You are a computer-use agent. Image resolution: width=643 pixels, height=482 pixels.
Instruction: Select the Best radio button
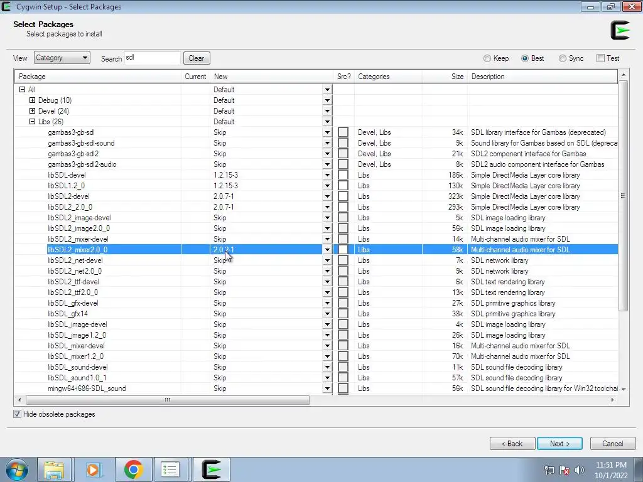525,58
